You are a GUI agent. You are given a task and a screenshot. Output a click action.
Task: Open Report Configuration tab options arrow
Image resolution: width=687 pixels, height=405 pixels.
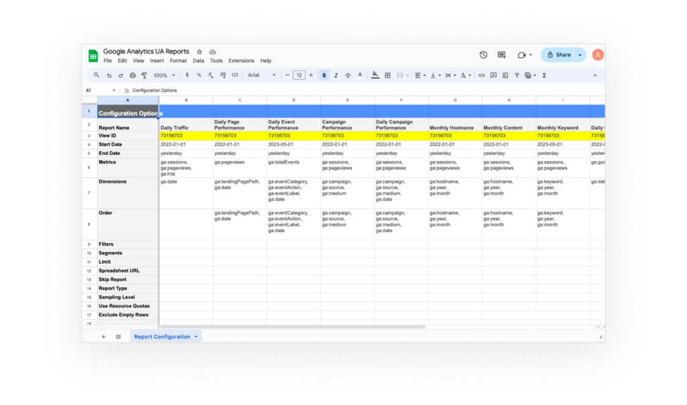(x=197, y=337)
